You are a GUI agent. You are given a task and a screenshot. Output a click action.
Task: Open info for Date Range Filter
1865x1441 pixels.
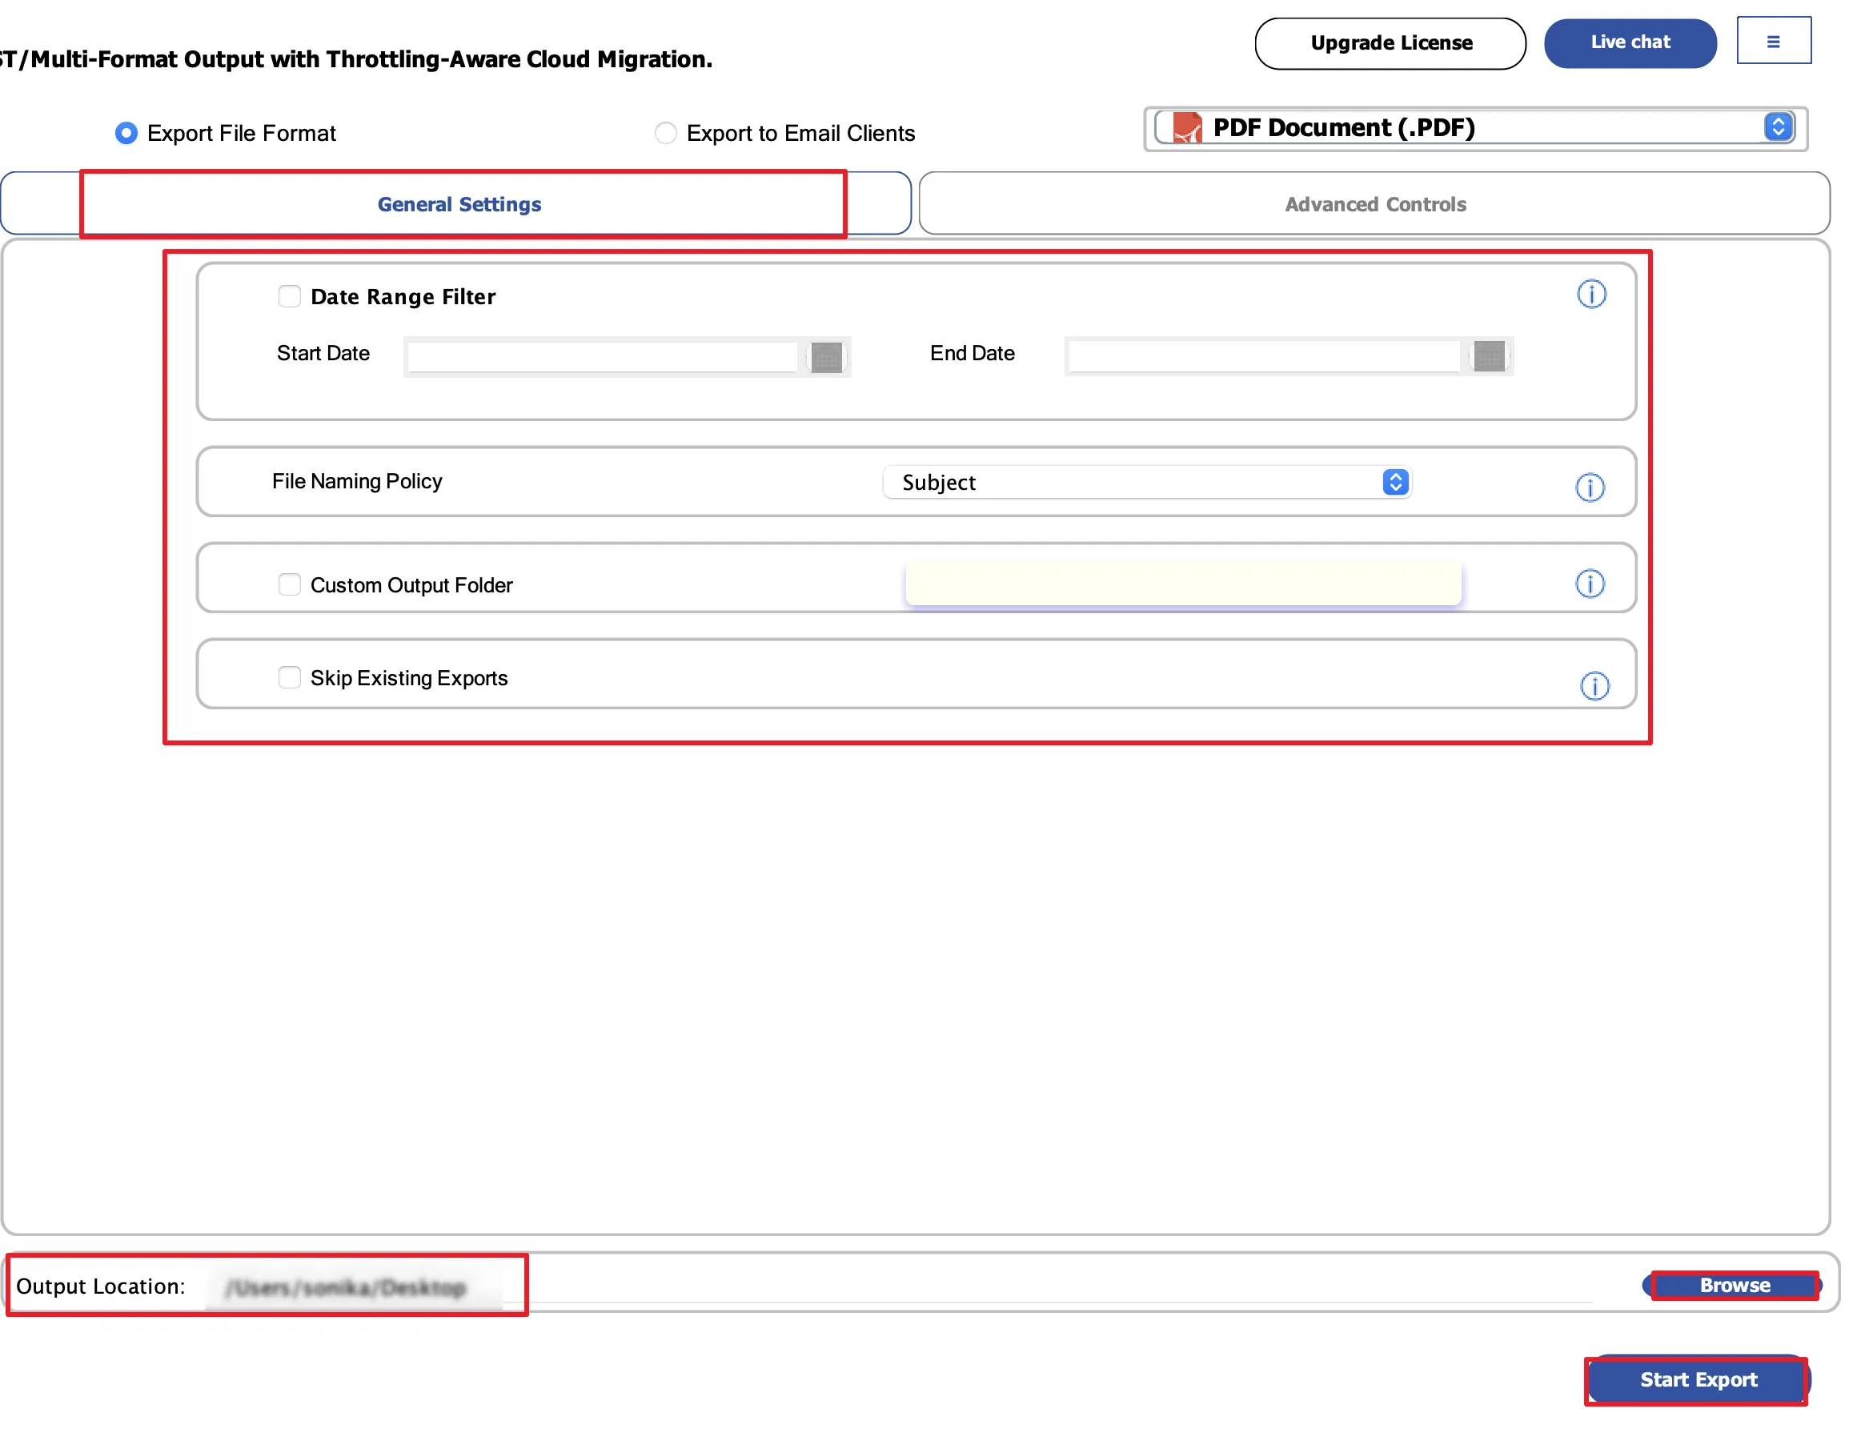click(x=1592, y=295)
